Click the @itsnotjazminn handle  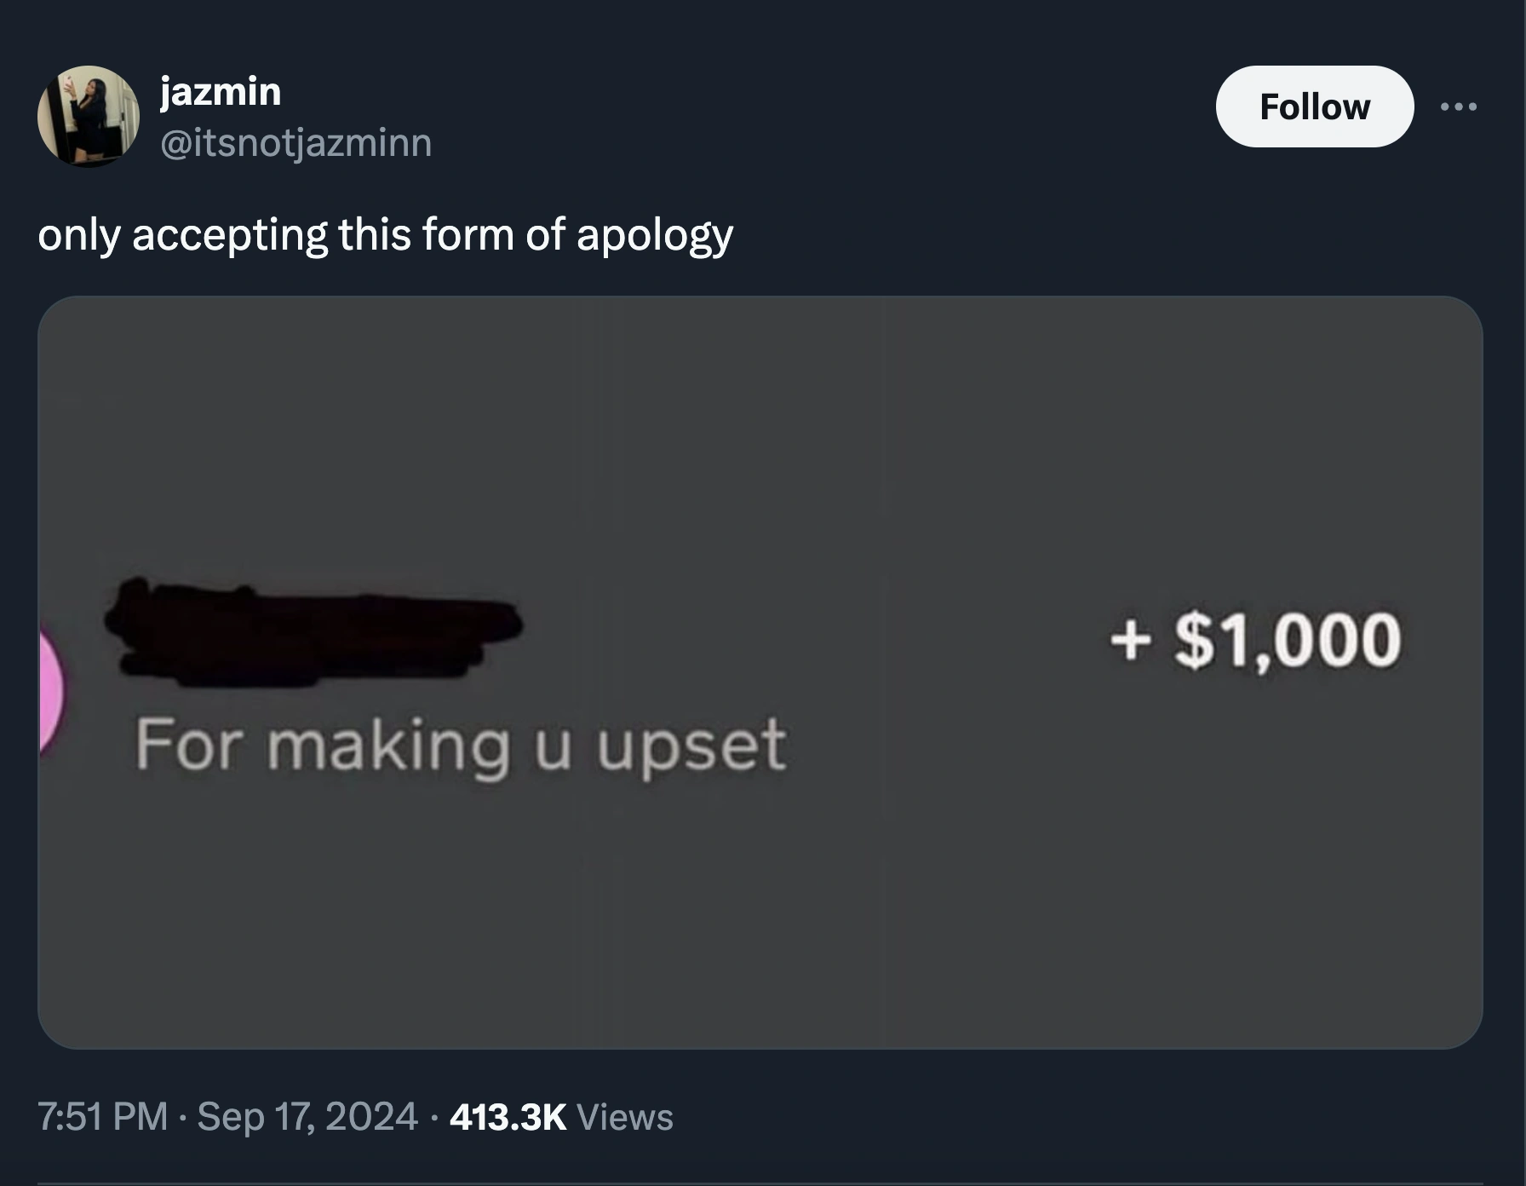tap(295, 142)
